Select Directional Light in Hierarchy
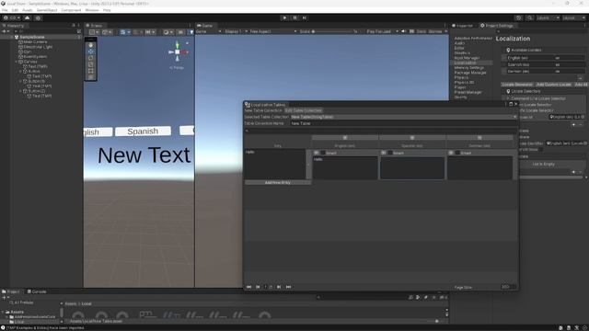589x331 pixels. 38,47
